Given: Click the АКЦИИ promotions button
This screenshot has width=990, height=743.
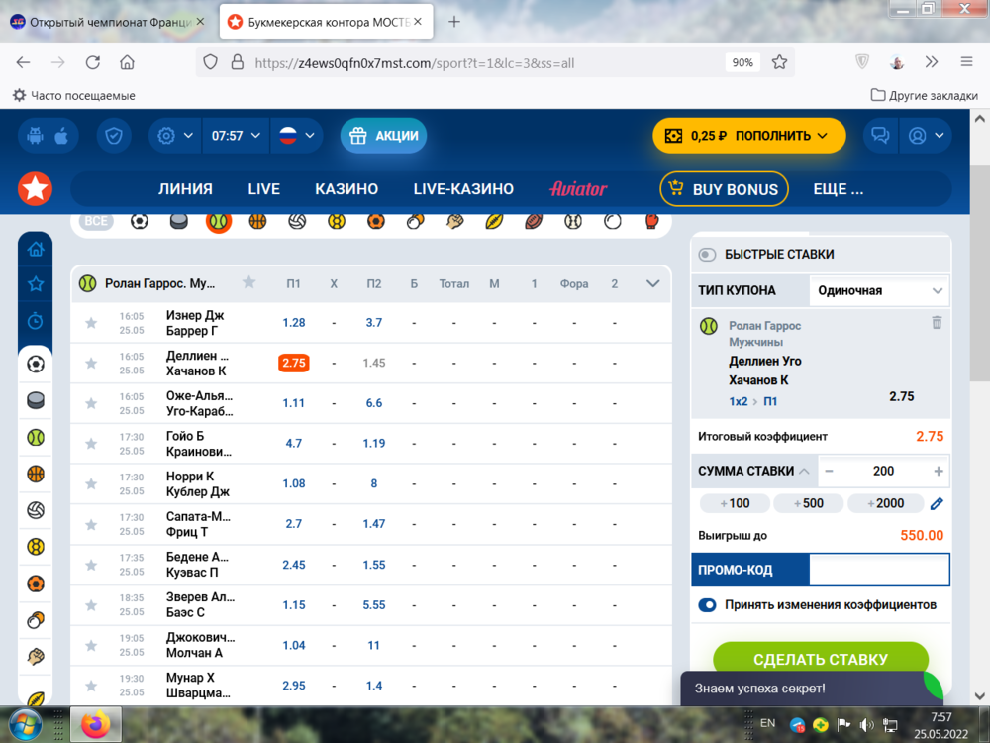Looking at the screenshot, I should [383, 135].
